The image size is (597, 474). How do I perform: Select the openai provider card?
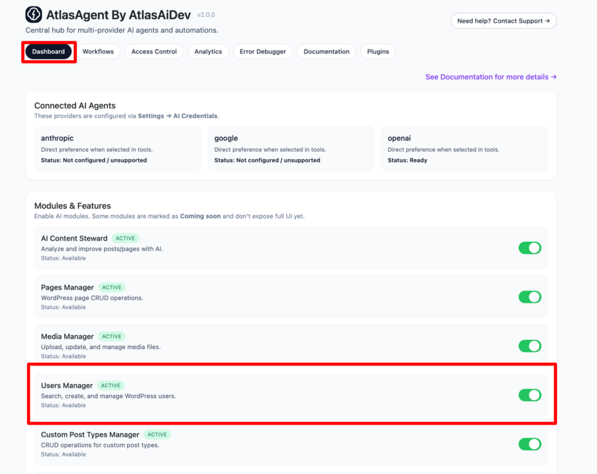(x=465, y=149)
